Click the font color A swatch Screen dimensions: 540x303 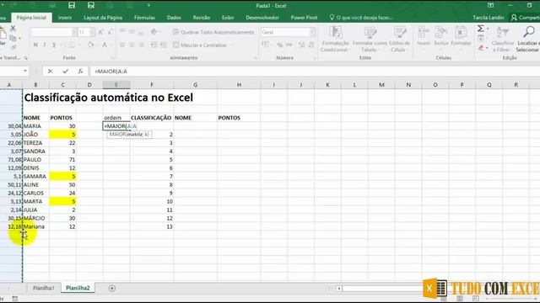[x=105, y=45]
